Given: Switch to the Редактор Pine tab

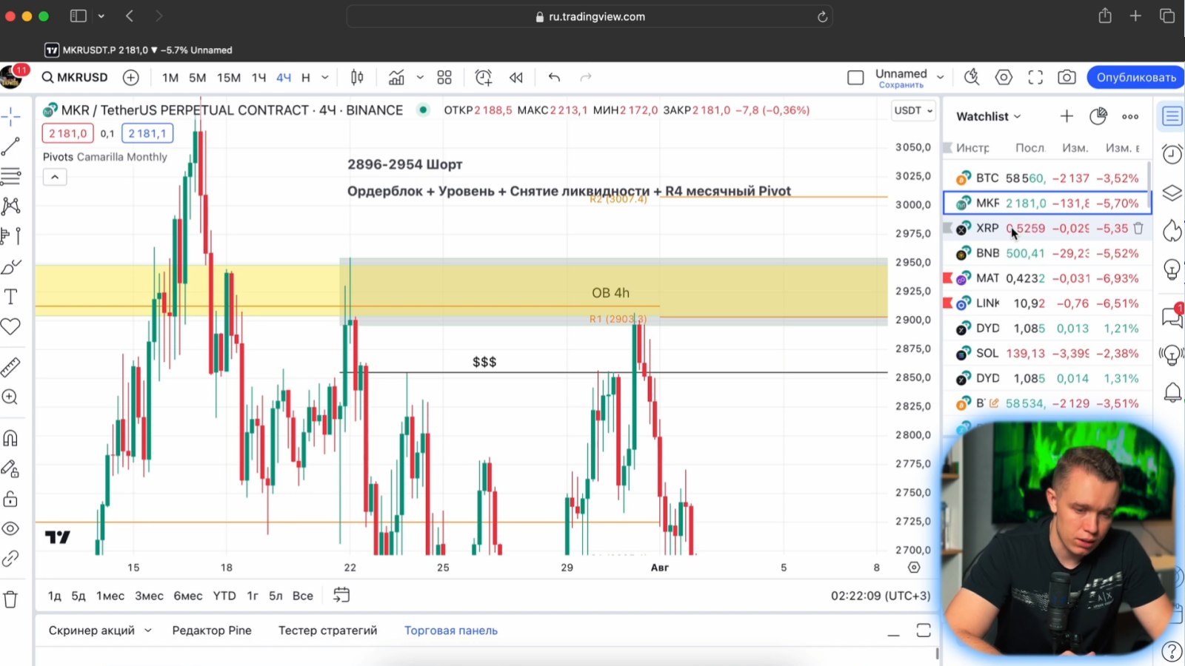Looking at the screenshot, I should tap(212, 630).
